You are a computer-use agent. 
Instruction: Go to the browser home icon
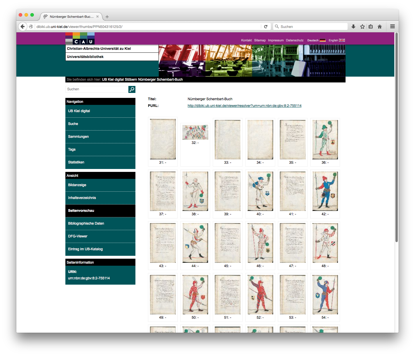(x=380, y=27)
